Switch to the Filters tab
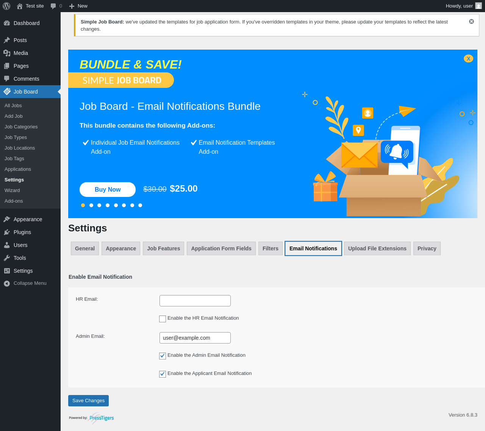The height and width of the screenshot is (431, 485). click(271, 248)
